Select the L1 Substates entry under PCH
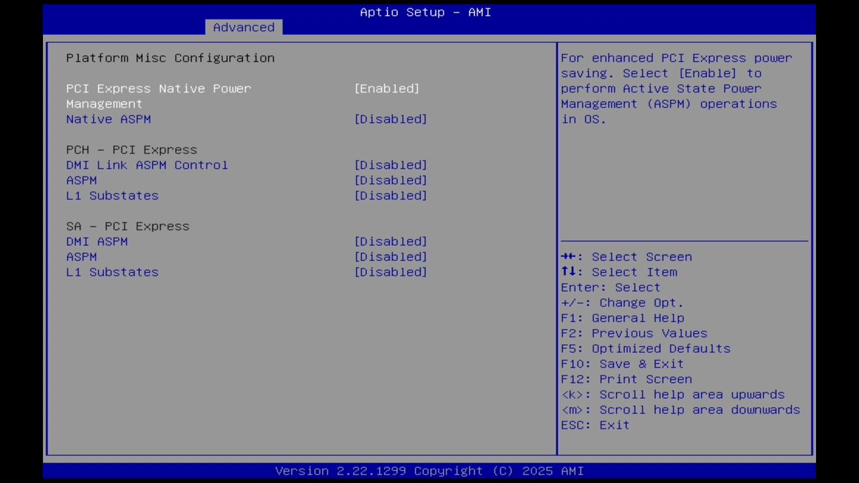The height and width of the screenshot is (483, 859). [x=112, y=195]
